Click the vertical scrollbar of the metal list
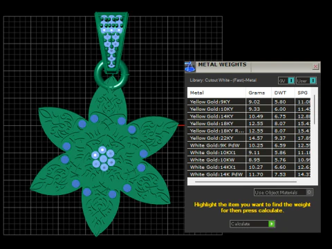The height and width of the screenshot is (249, 332). pos(314,109)
